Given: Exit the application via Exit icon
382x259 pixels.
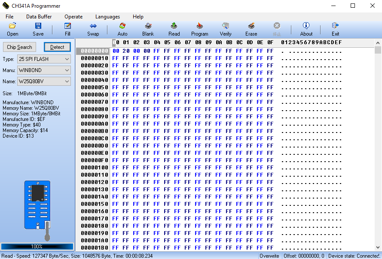Looking at the screenshot, I should (x=335, y=29).
